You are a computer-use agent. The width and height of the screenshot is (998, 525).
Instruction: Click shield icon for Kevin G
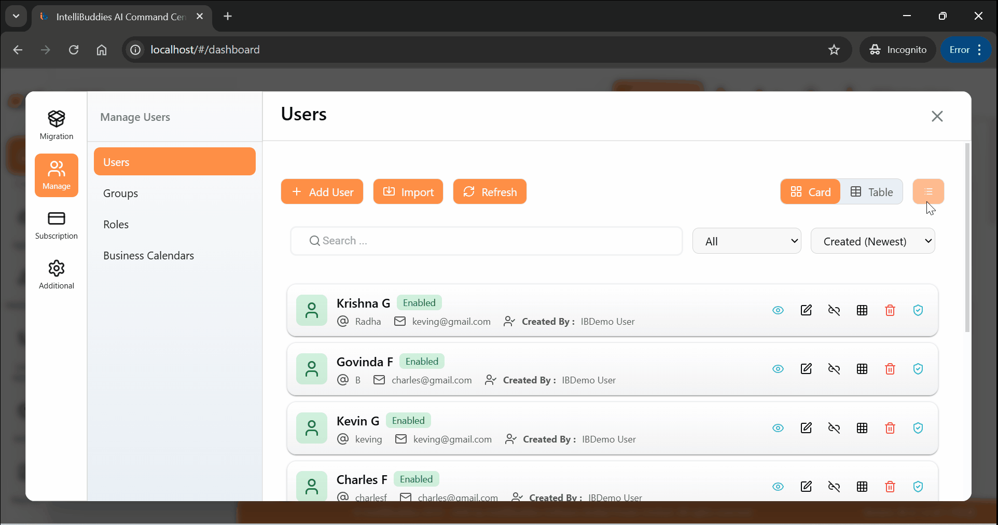coord(918,428)
